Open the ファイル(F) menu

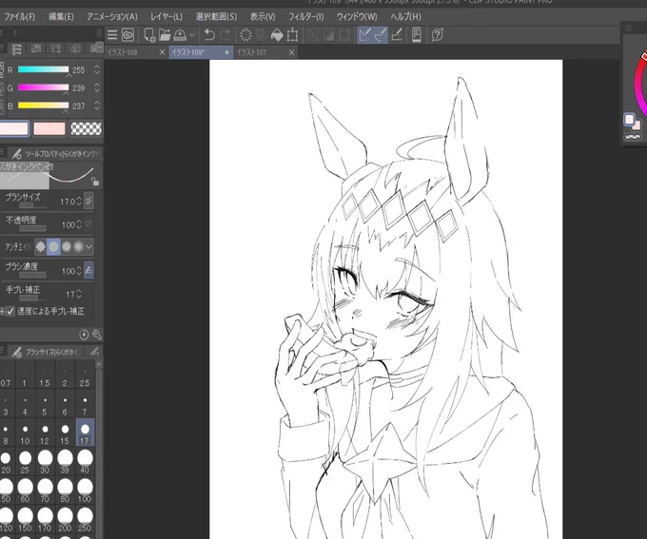[x=19, y=17]
